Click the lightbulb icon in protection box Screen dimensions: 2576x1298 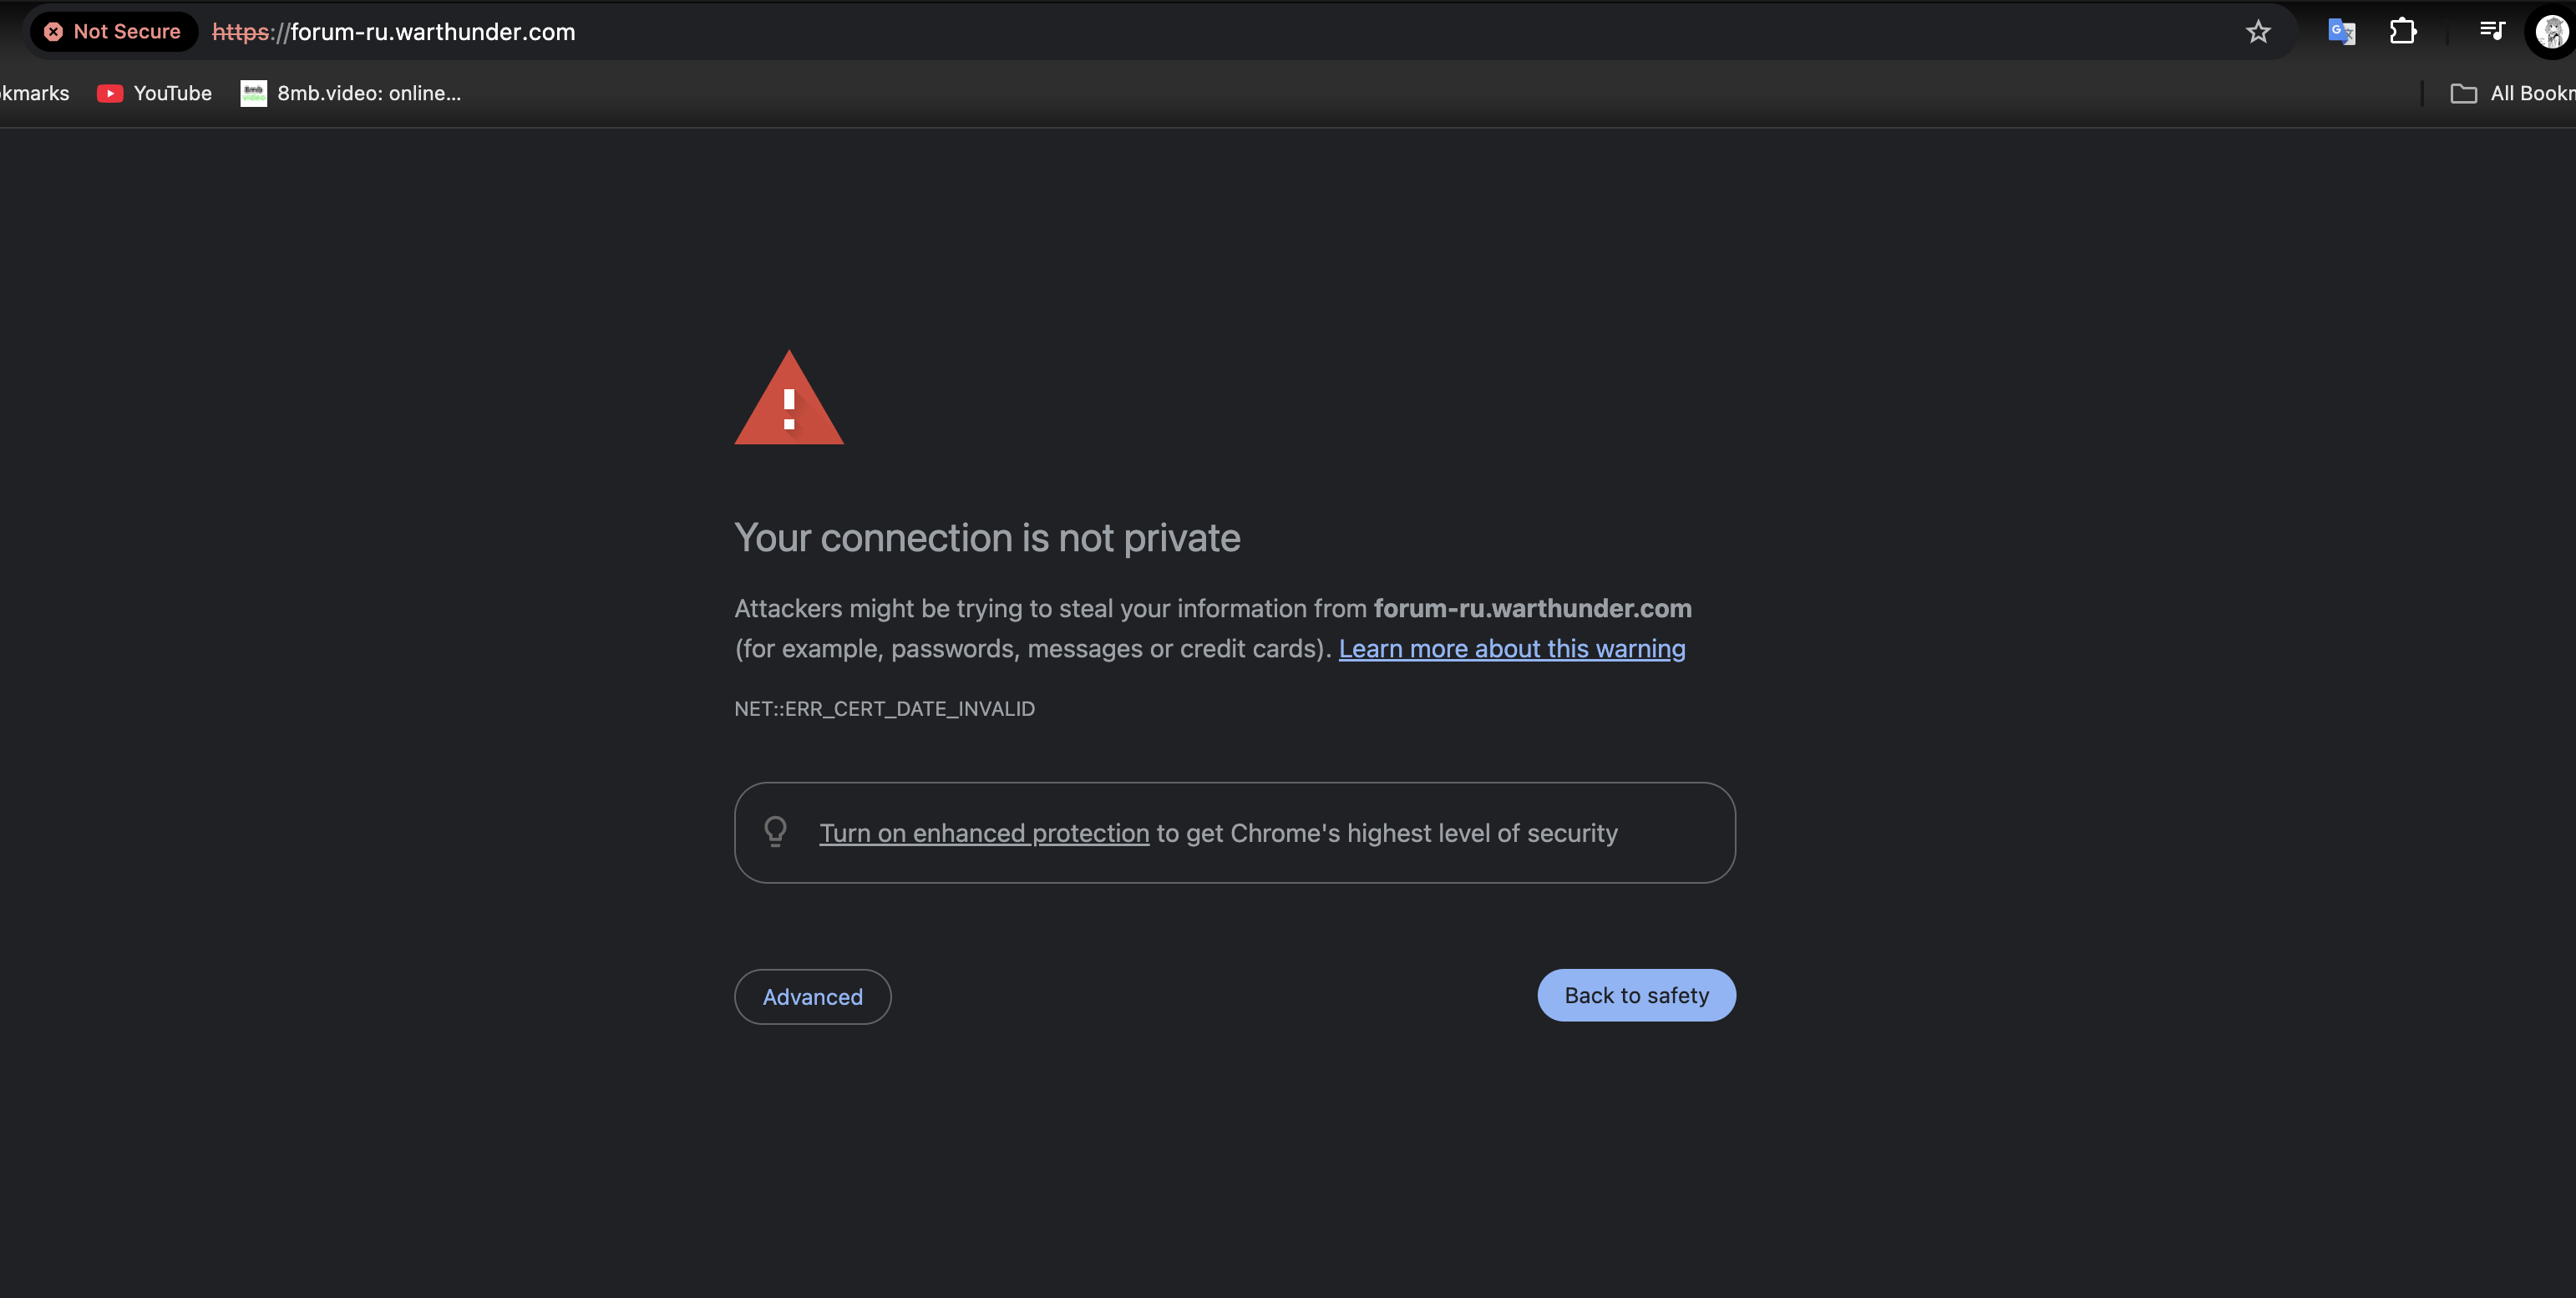tap(775, 832)
